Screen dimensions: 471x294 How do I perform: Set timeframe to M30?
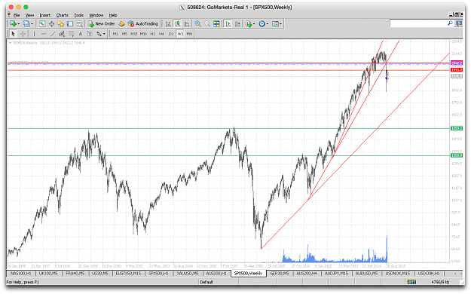click(143, 34)
